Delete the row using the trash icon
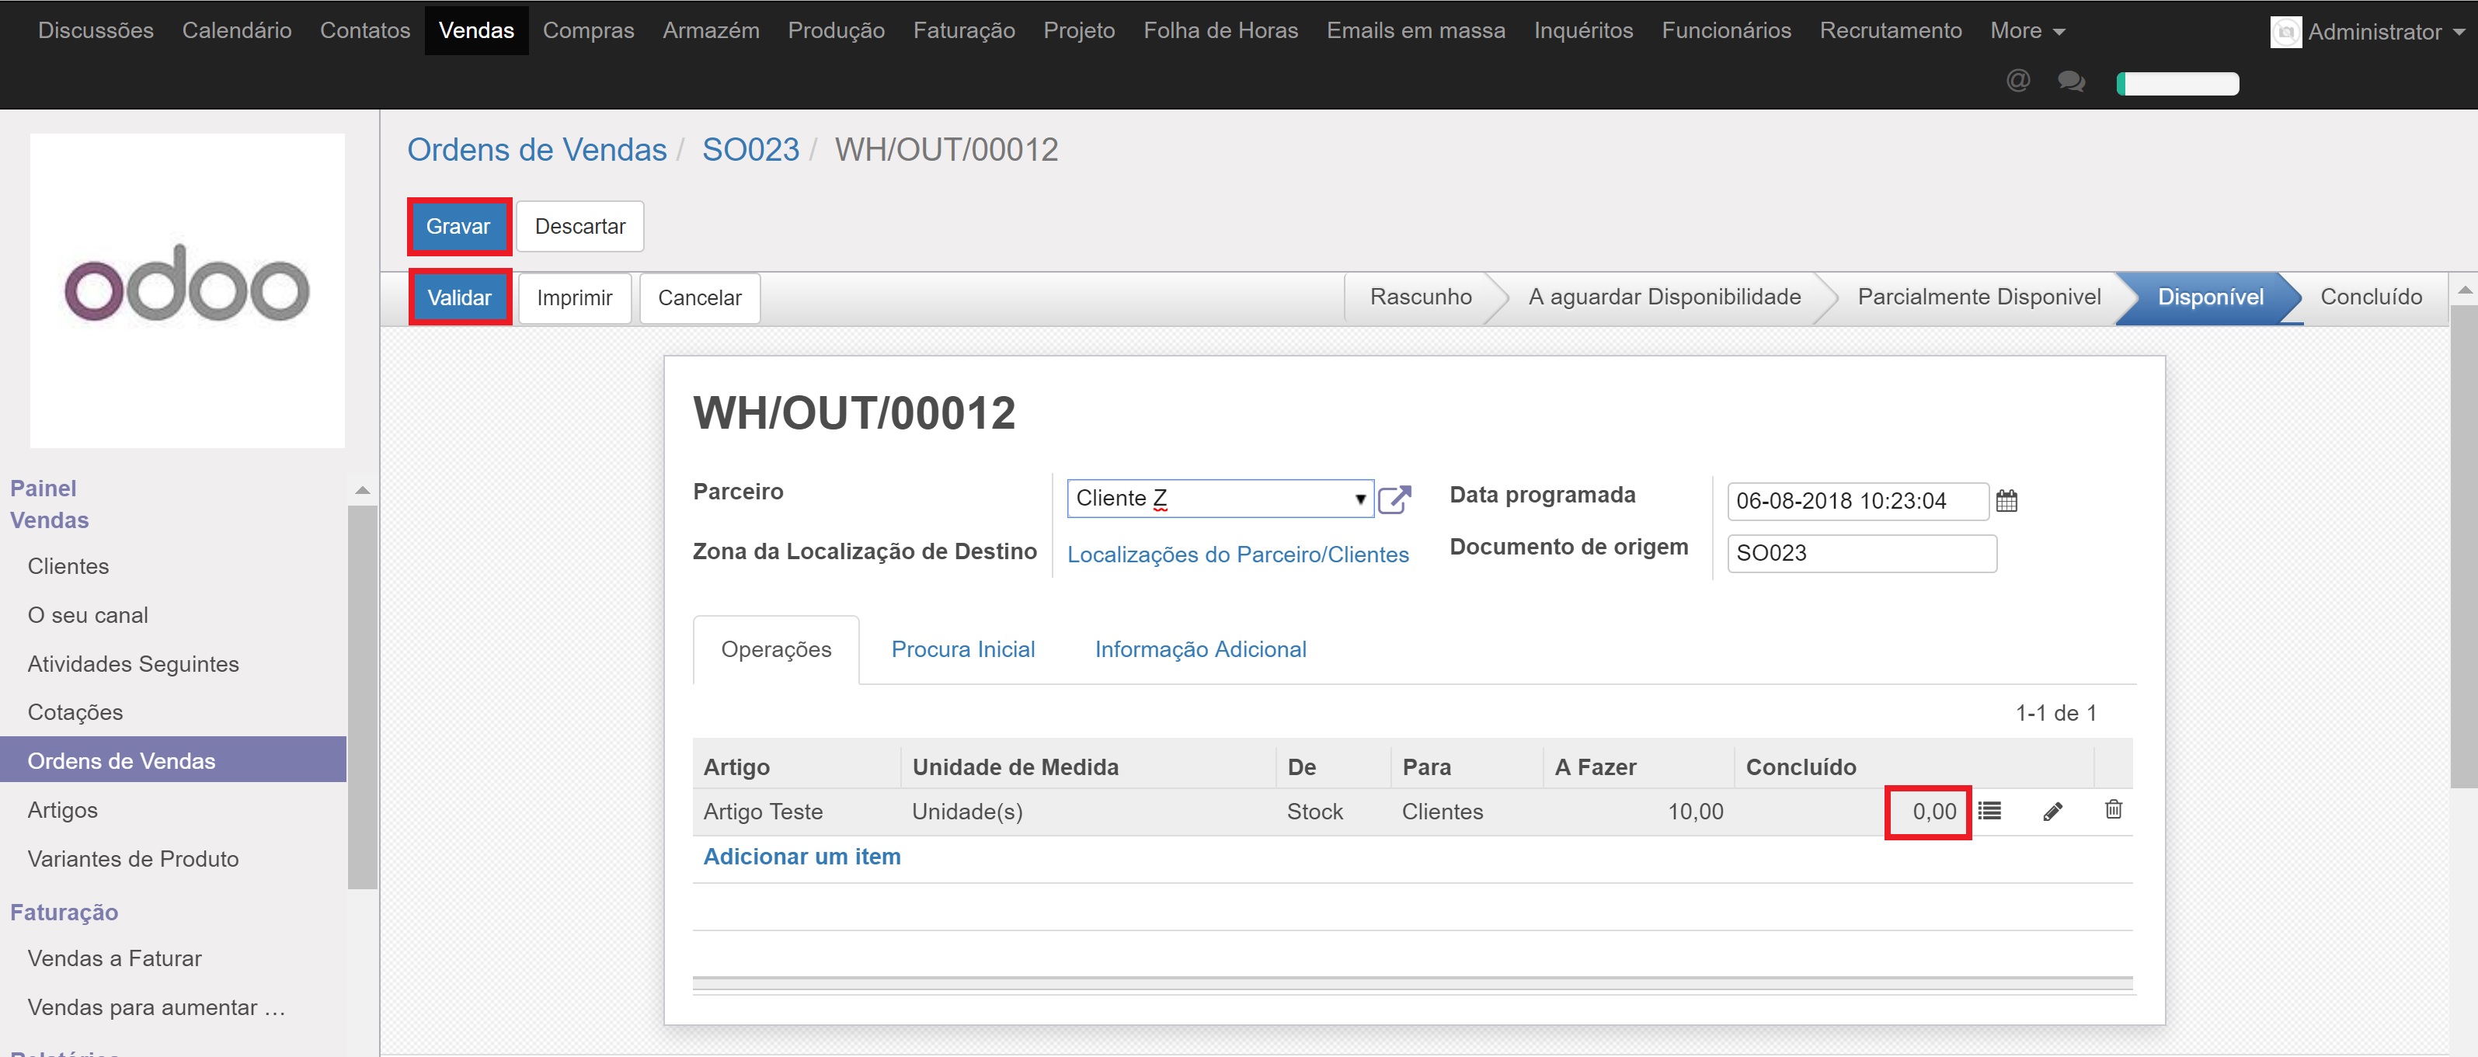 [x=2114, y=810]
